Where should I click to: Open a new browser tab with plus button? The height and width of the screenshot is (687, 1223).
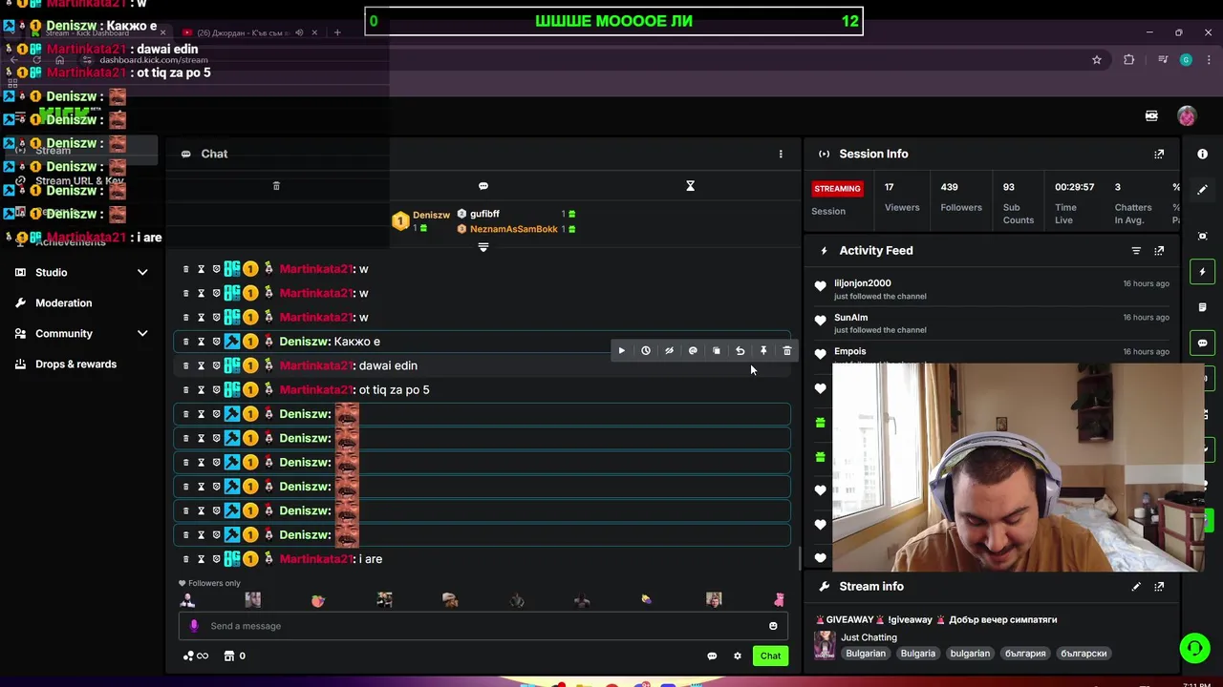[x=337, y=32]
